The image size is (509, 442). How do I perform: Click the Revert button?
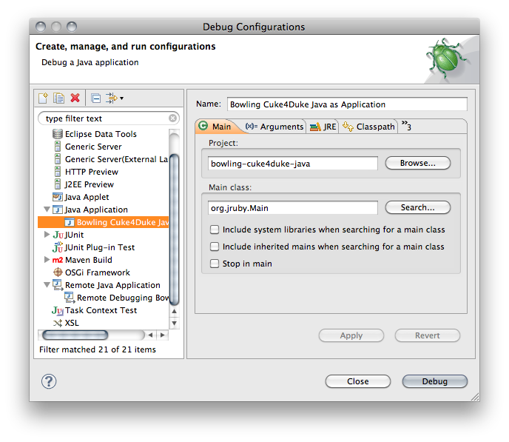tap(427, 335)
